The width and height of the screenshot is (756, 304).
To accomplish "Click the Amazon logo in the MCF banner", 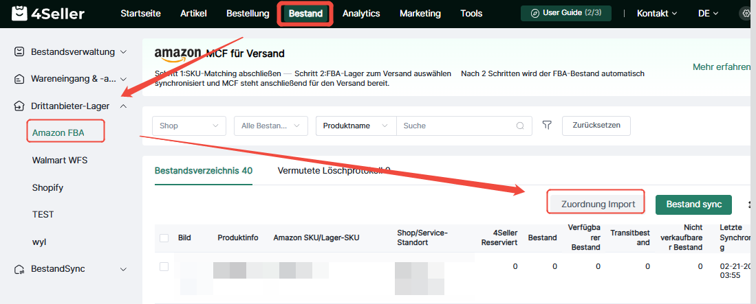I will pyautogui.click(x=178, y=54).
